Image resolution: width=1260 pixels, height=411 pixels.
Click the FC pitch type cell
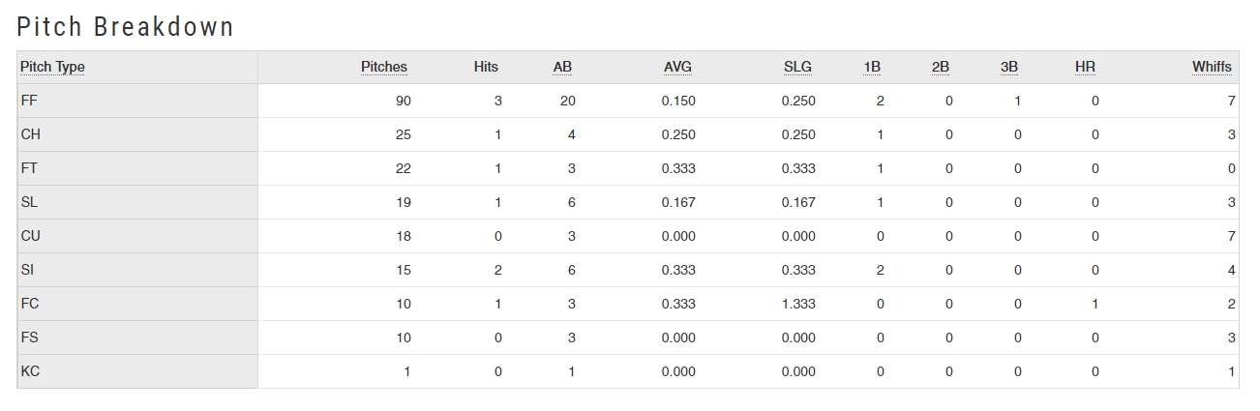pyautogui.click(x=137, y=304)
